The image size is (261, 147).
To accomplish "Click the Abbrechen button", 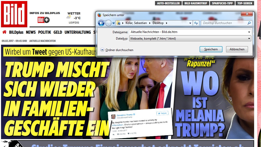I will (237, 49).
